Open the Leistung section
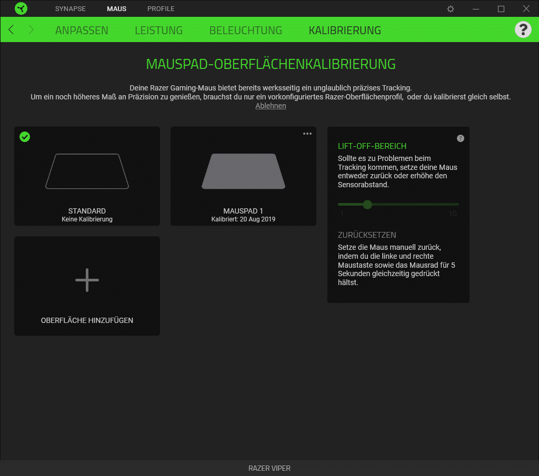 [x=158, y=31]
